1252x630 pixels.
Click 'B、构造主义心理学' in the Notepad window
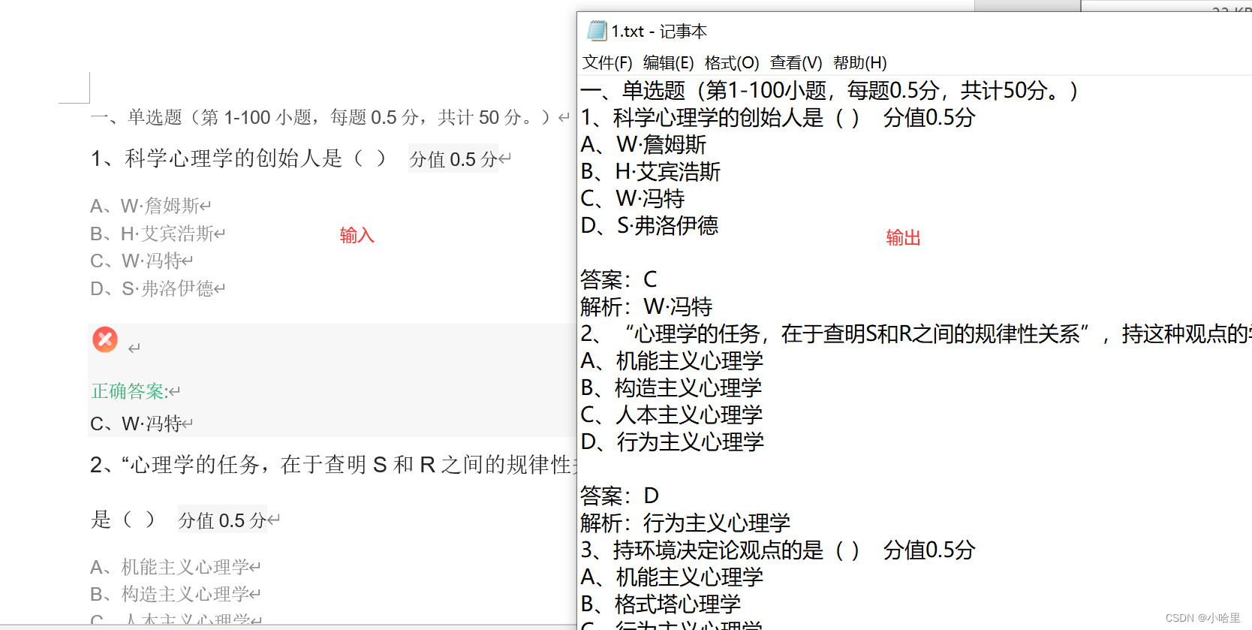point(672,388)
